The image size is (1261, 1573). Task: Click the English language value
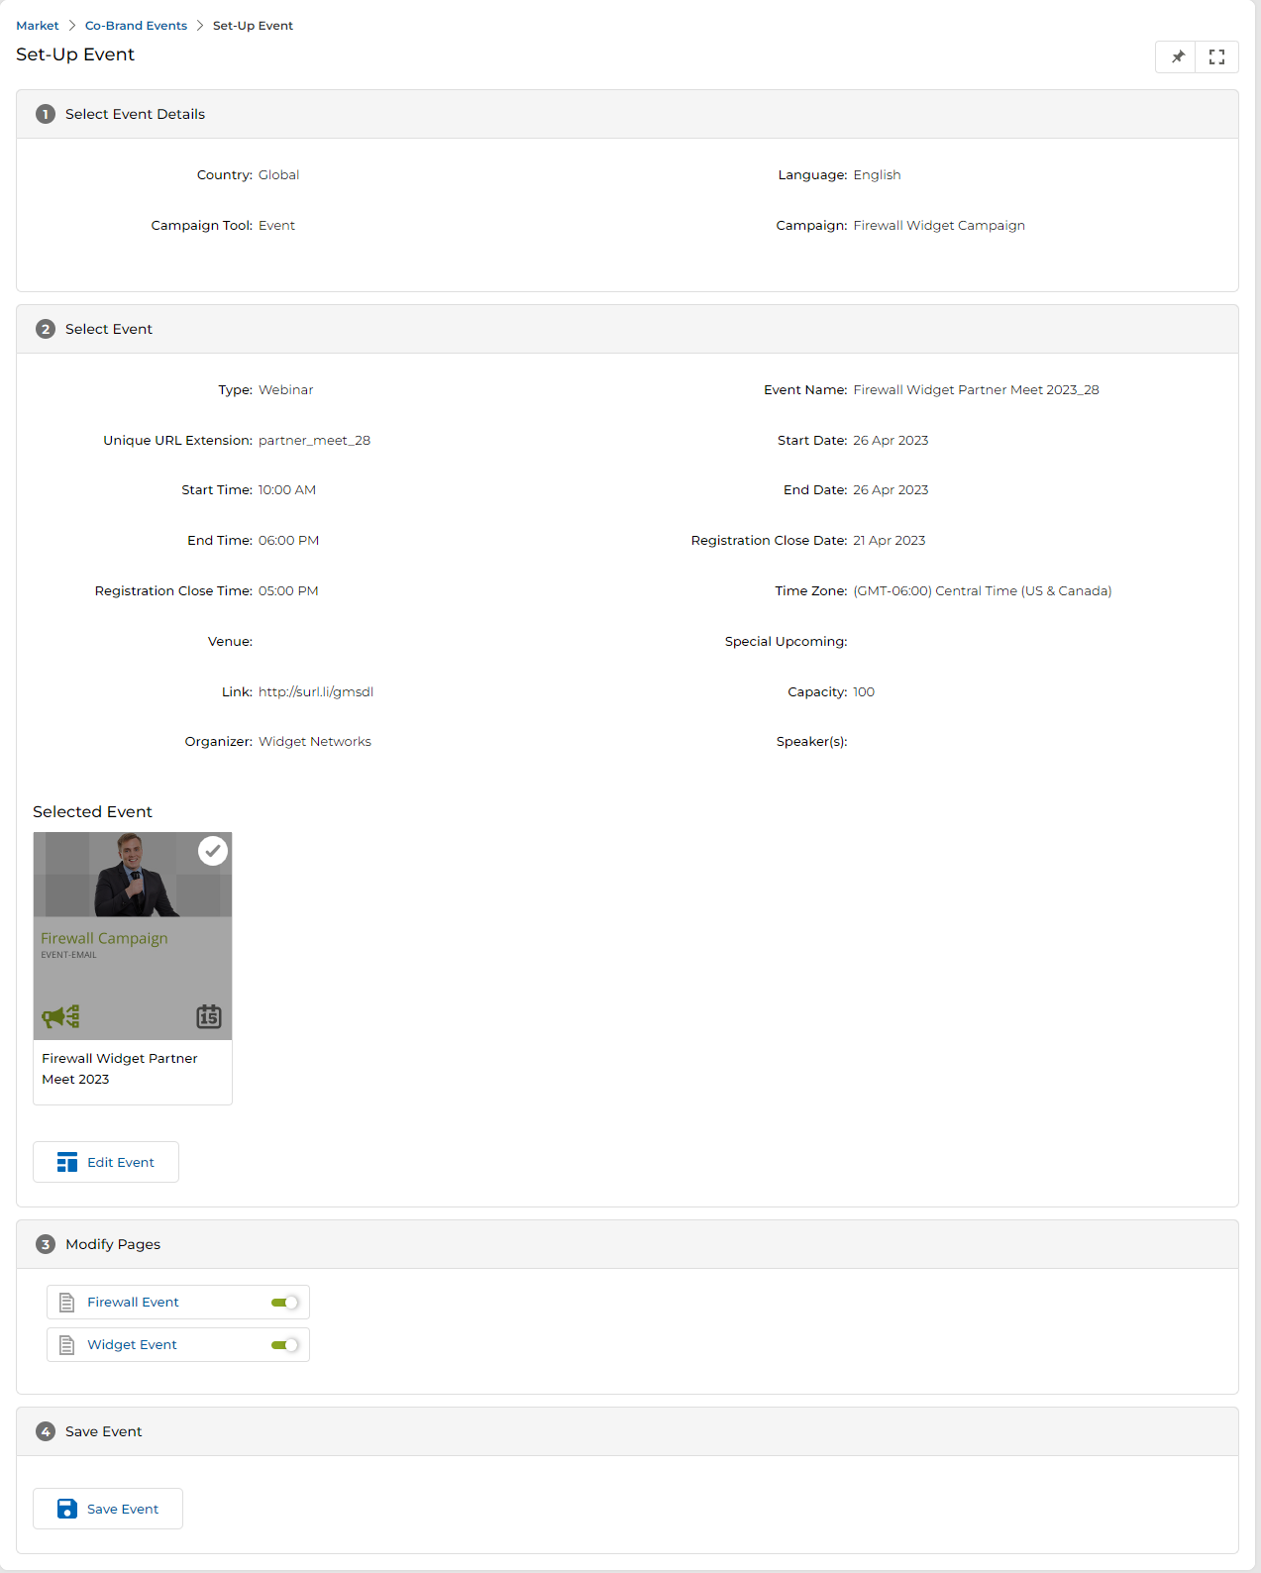click(x=877, y=175)
